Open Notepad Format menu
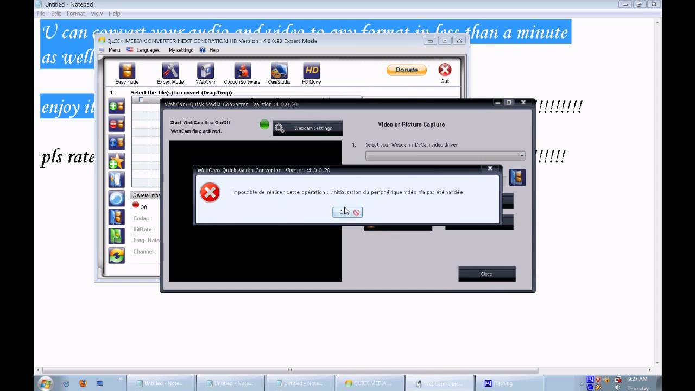 click(x=75, y=14)
